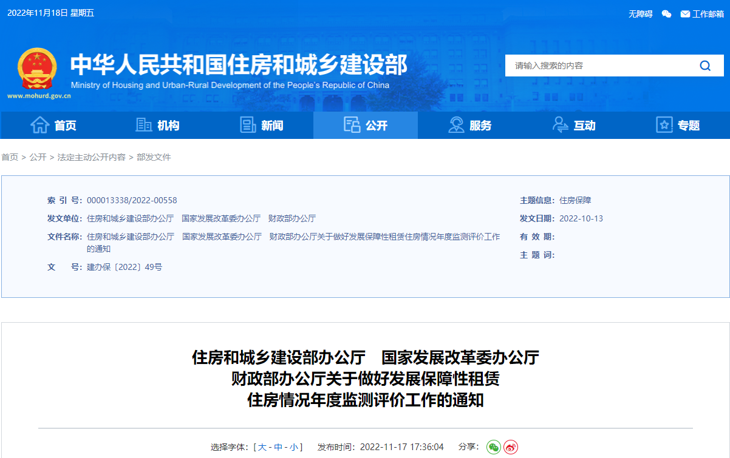Open the 新闻 navigation tab
Image resolution: width=730 pixels, height=458 pixels.
pos(261,126)
